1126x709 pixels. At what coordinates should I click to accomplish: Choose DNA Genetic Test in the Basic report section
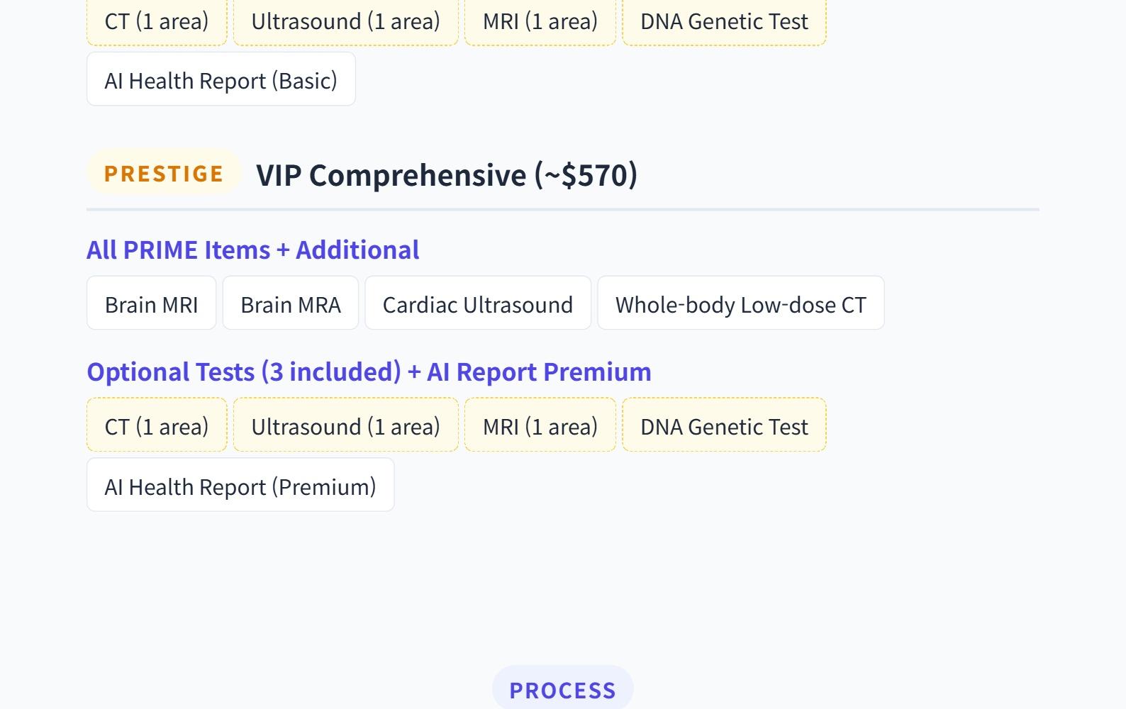coord(724,21)
